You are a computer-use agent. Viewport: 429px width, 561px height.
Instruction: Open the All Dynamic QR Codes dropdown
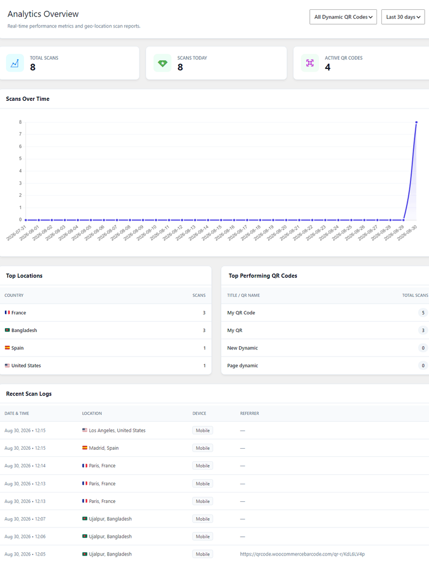point(343,17)
